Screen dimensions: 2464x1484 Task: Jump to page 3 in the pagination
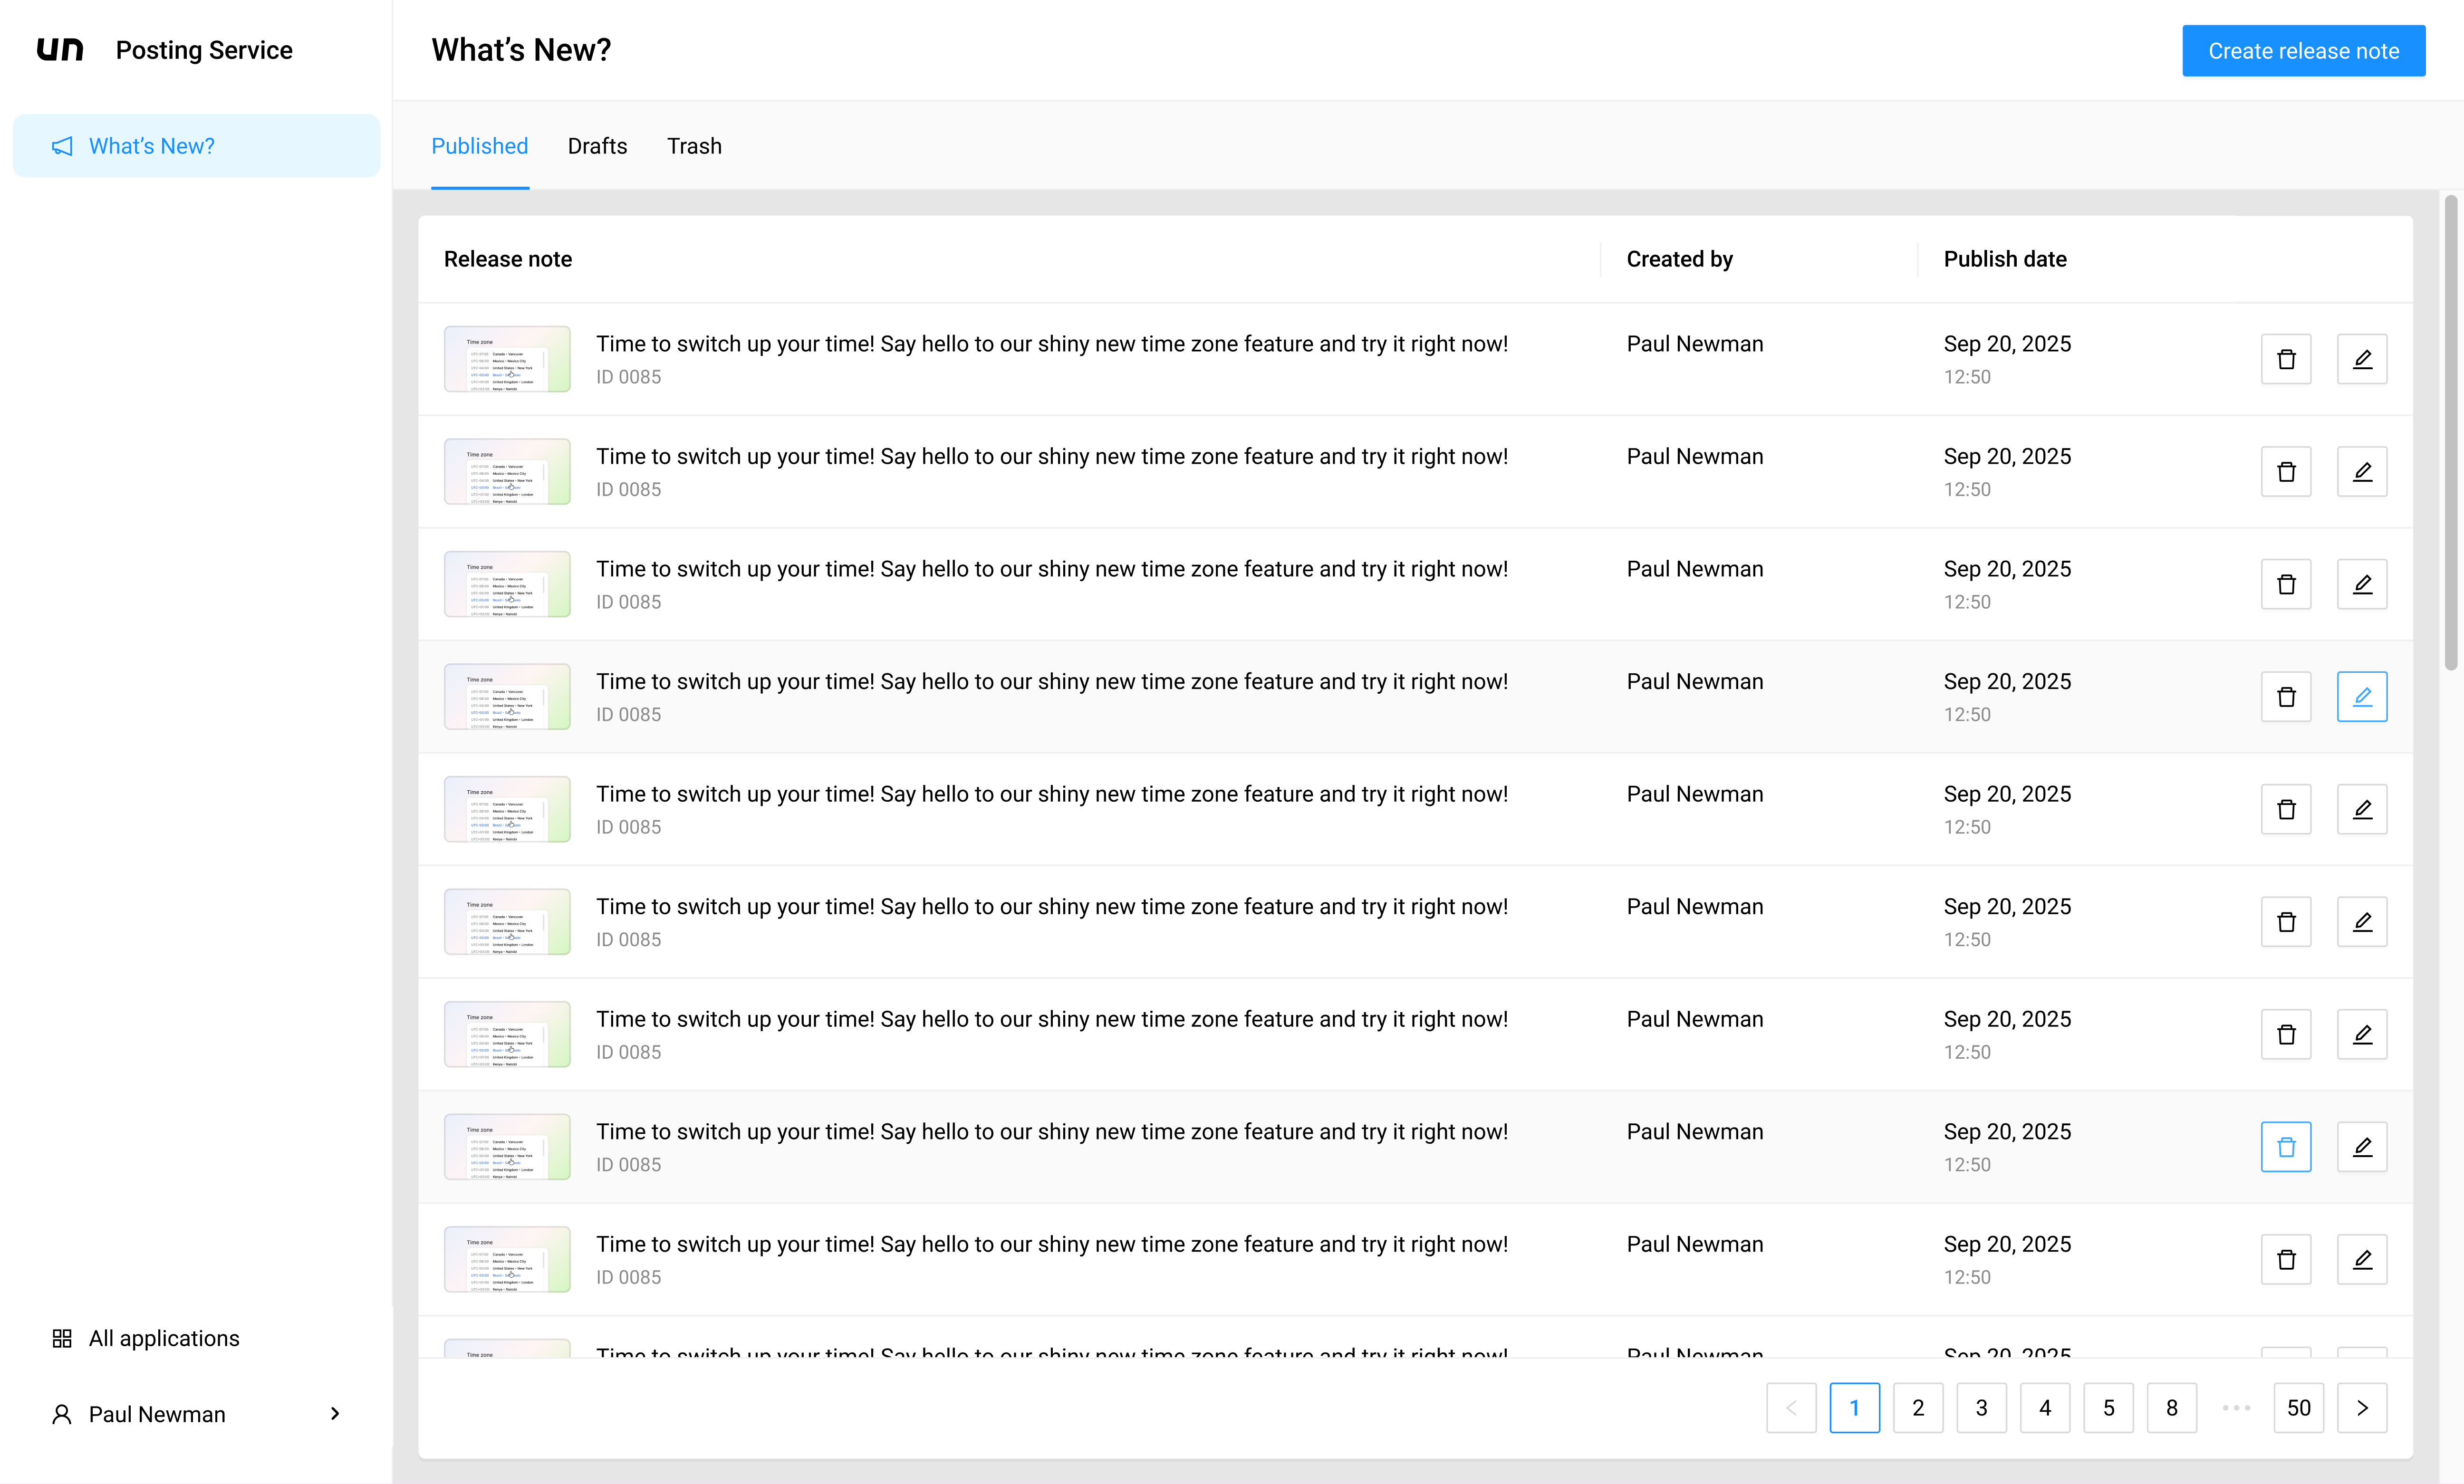coord(1981,1407)
